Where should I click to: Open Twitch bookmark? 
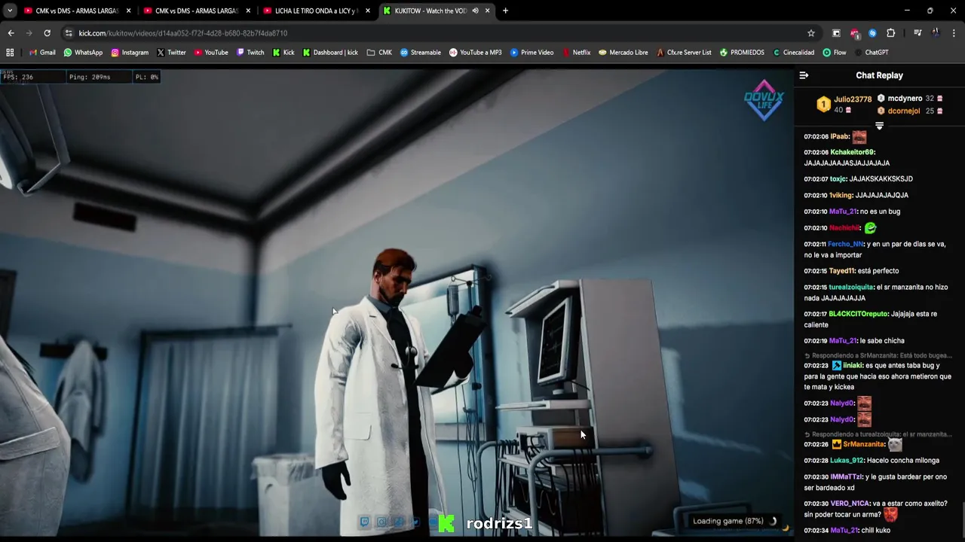coord(250,53)
